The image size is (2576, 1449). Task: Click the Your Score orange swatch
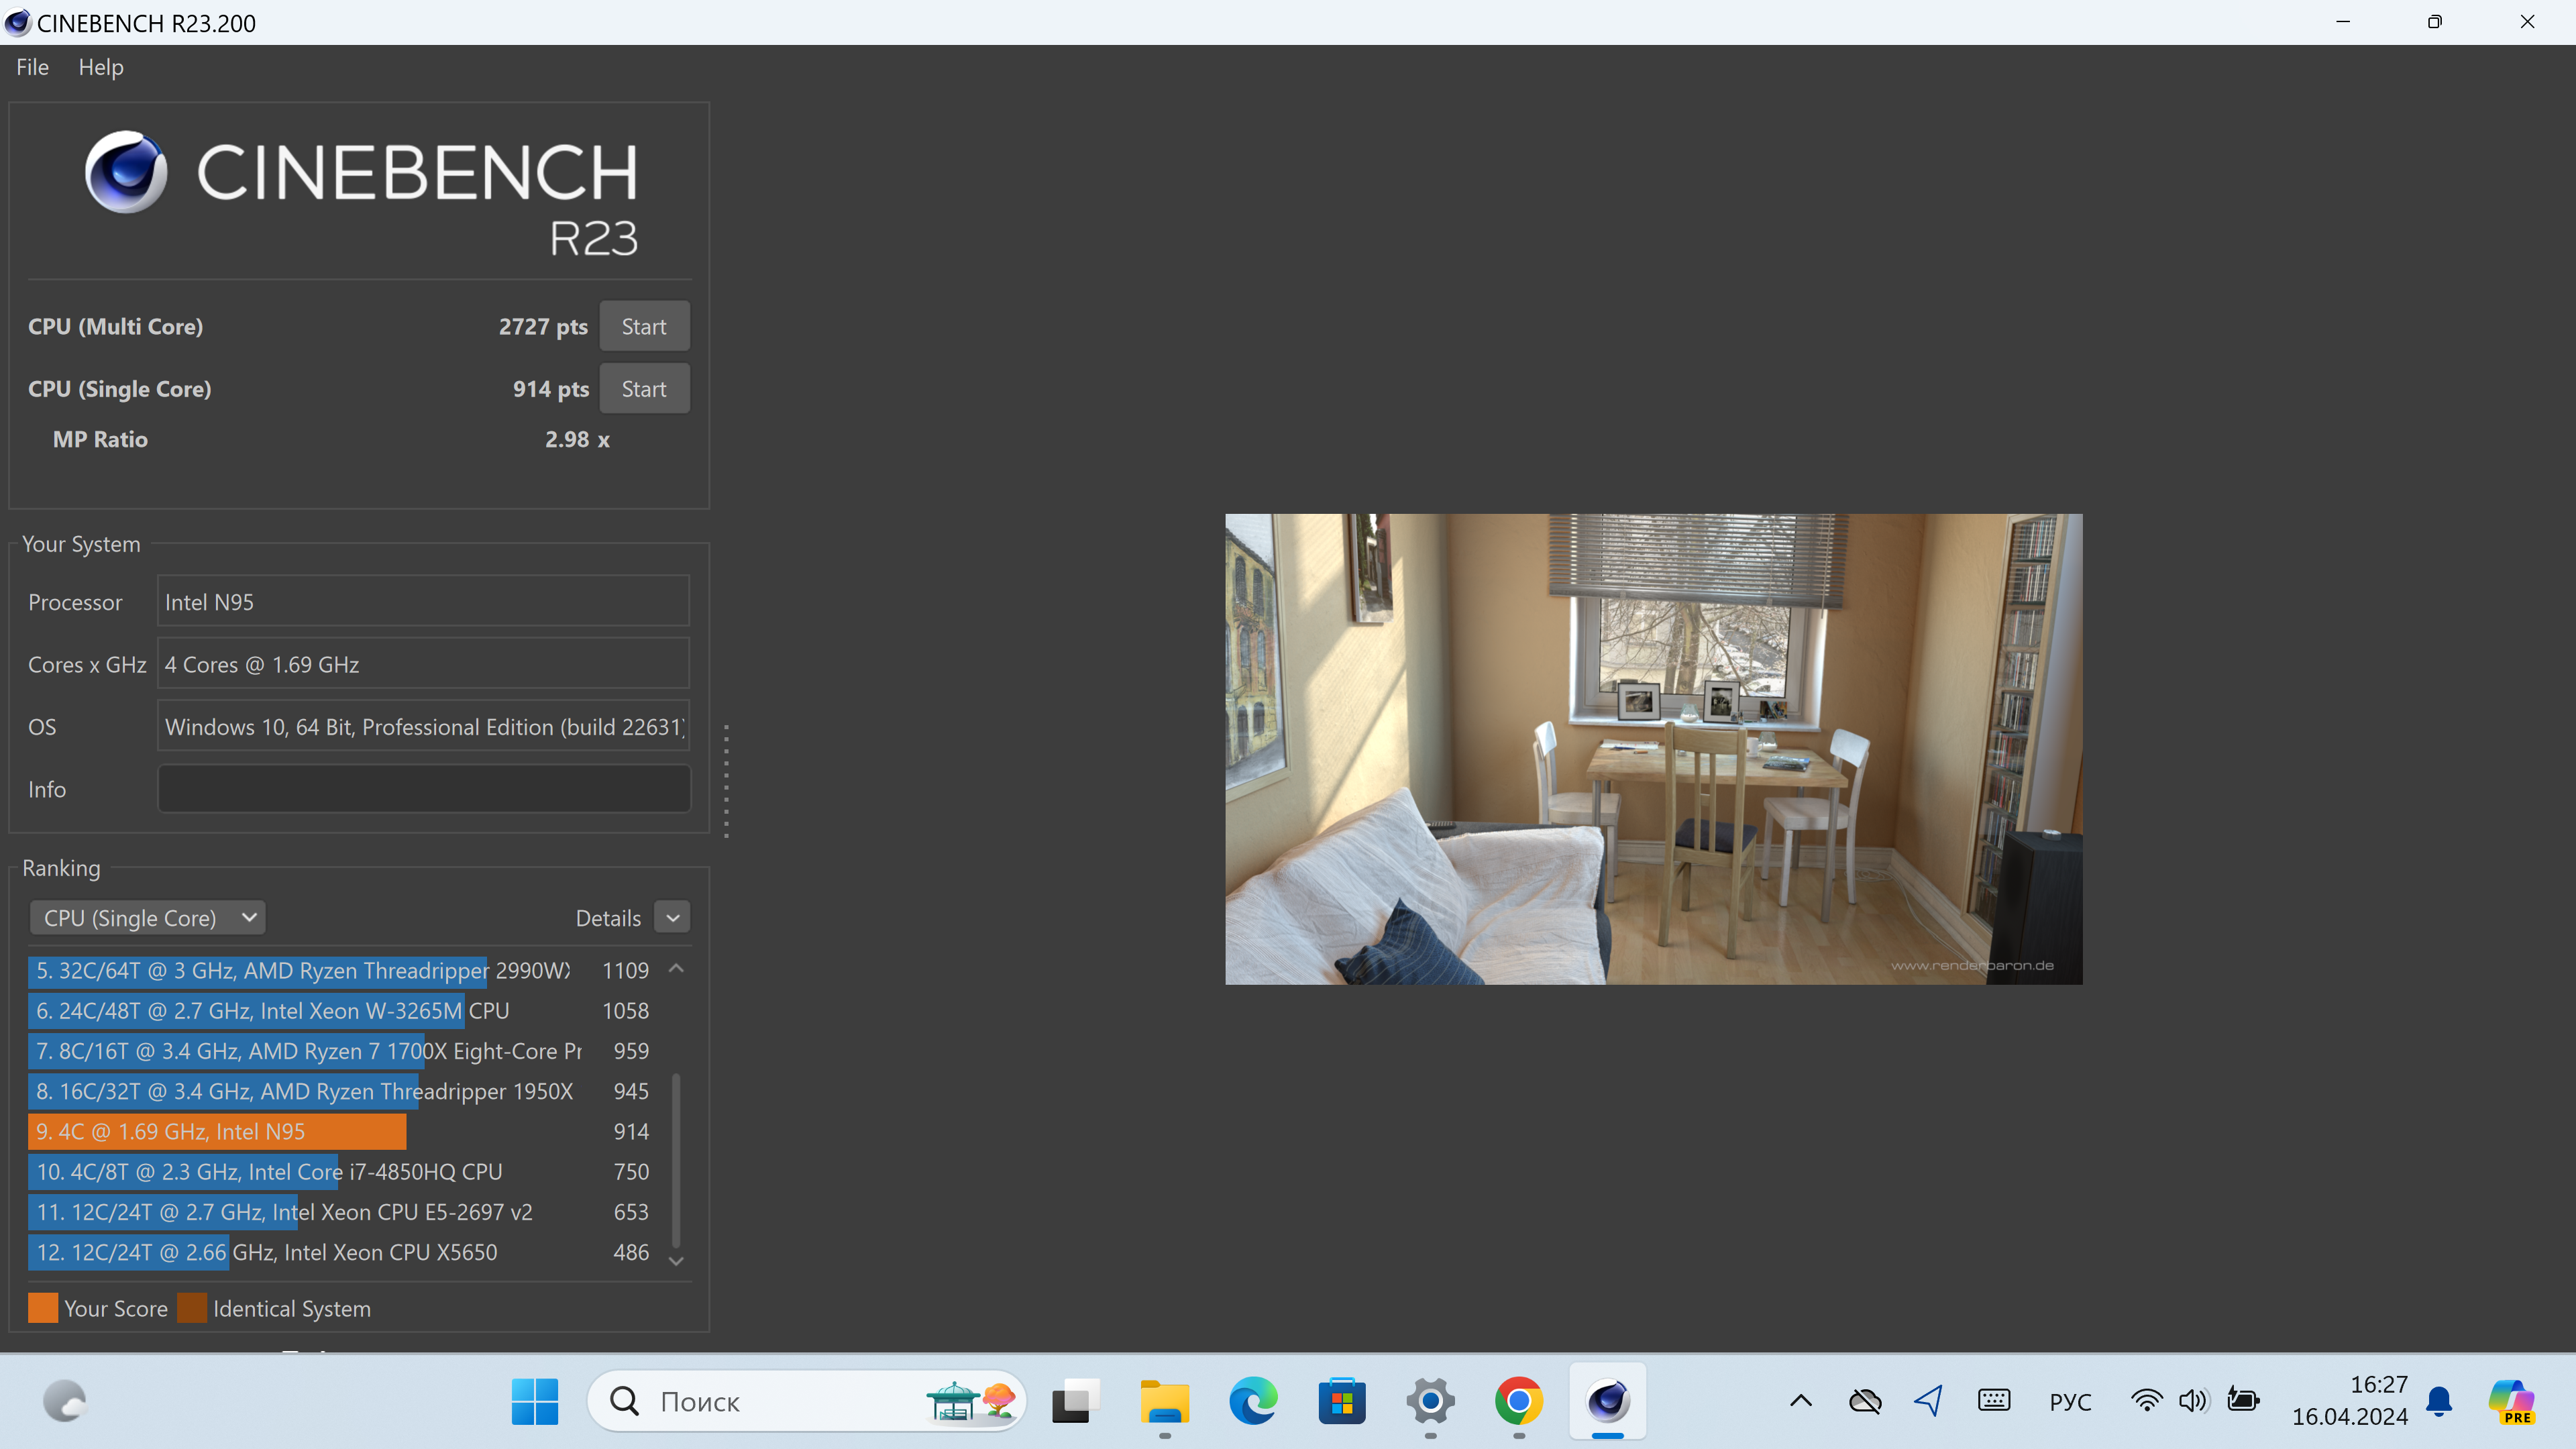[43, 1308]
